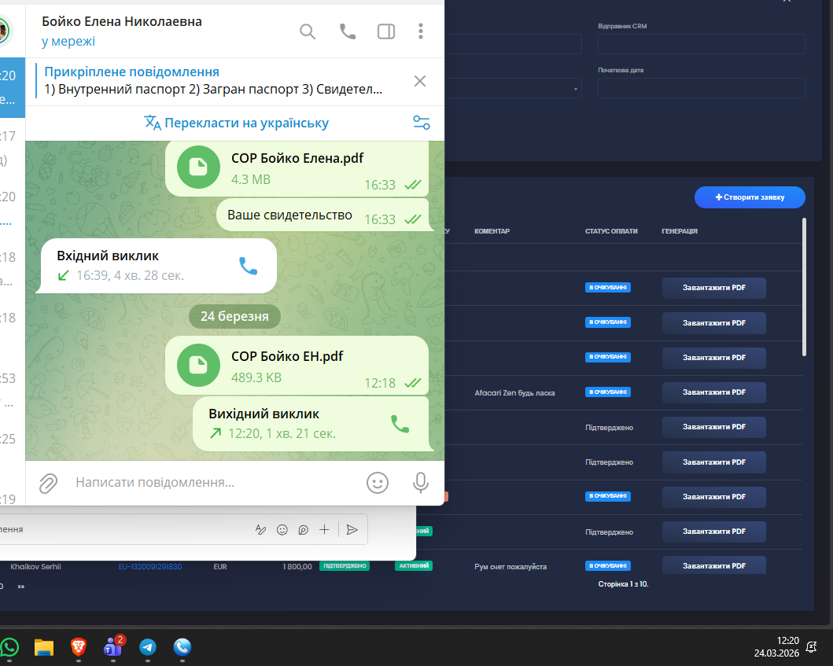Send message with arrow icon in lower window
833x666 pixels.
point(352,529)
